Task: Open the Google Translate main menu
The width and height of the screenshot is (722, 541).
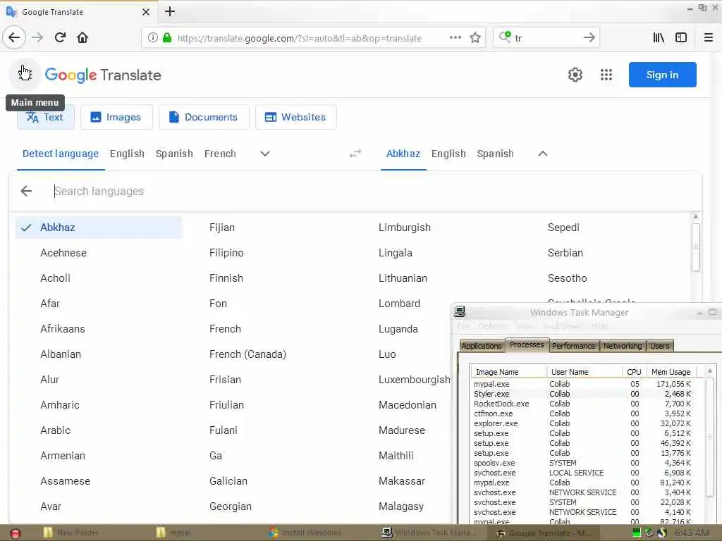Action: pyautogui.click(x=25, y=74)
